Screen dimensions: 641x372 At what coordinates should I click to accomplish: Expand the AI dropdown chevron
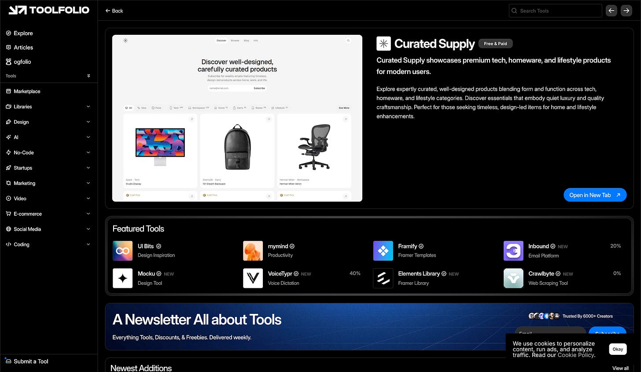tap(88, 137)
